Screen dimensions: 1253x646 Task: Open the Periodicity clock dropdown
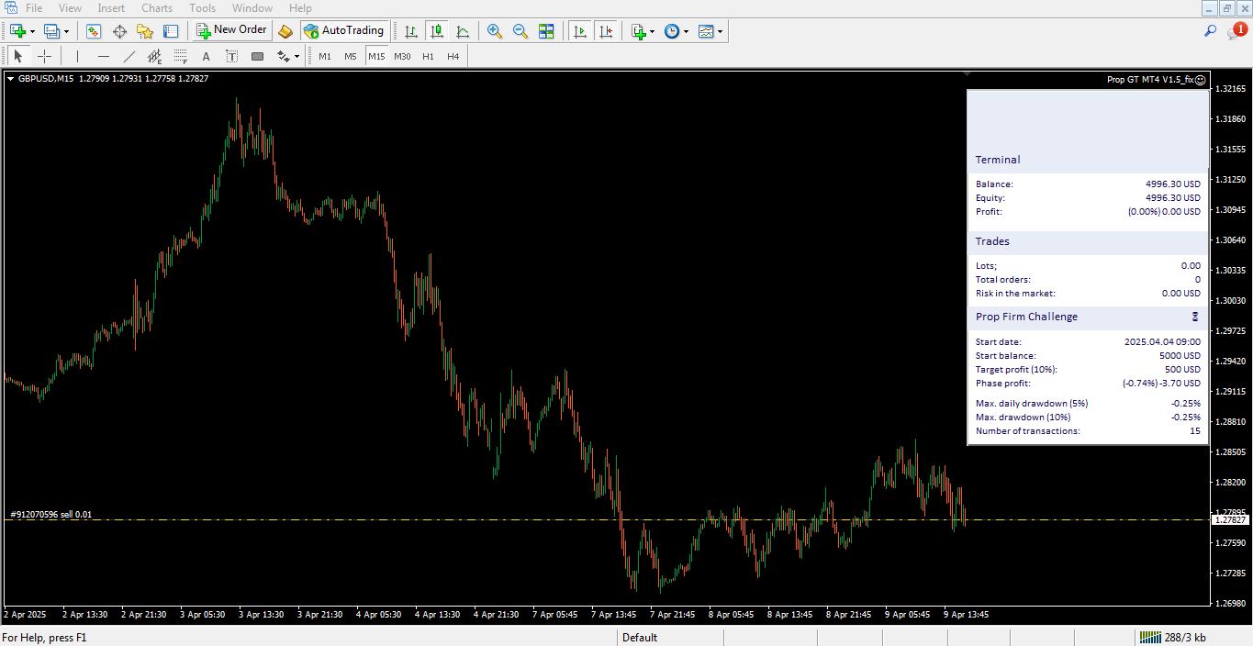676,31
